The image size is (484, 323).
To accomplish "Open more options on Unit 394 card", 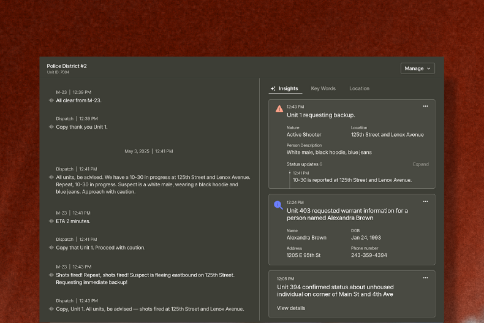I will click(425, 278).
